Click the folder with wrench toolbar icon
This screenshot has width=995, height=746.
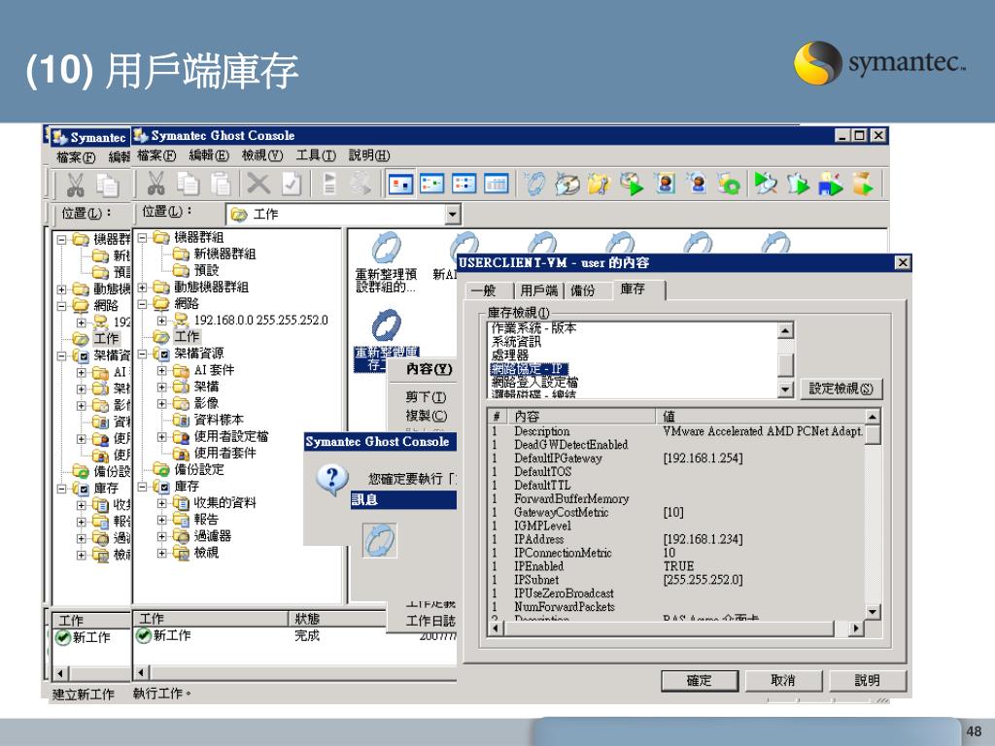point(599,184)
